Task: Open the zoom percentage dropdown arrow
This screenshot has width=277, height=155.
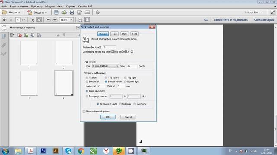Action: click(x=71, y=20)
